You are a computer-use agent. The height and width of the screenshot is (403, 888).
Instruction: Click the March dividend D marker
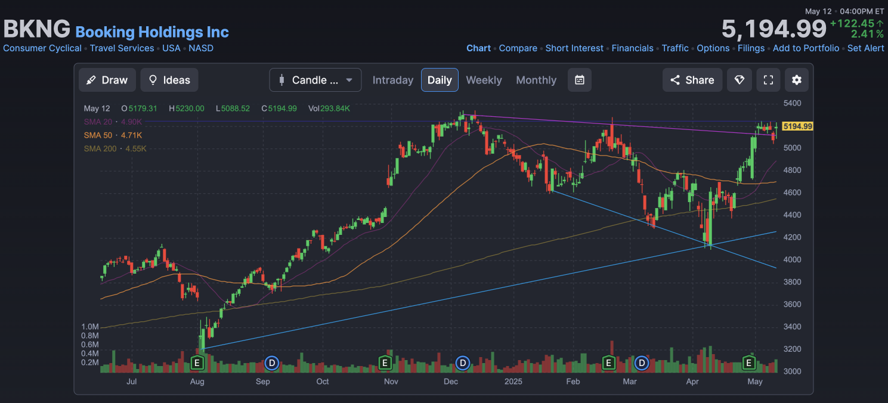pos(642,362)
